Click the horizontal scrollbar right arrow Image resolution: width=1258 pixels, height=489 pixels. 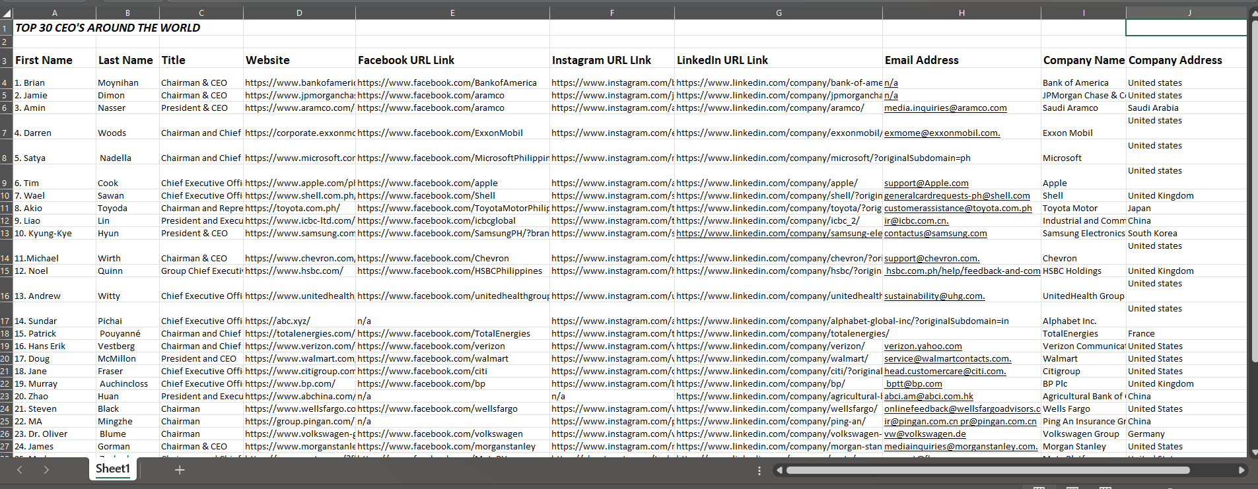pyautogui.click(x=1241, y=471)
